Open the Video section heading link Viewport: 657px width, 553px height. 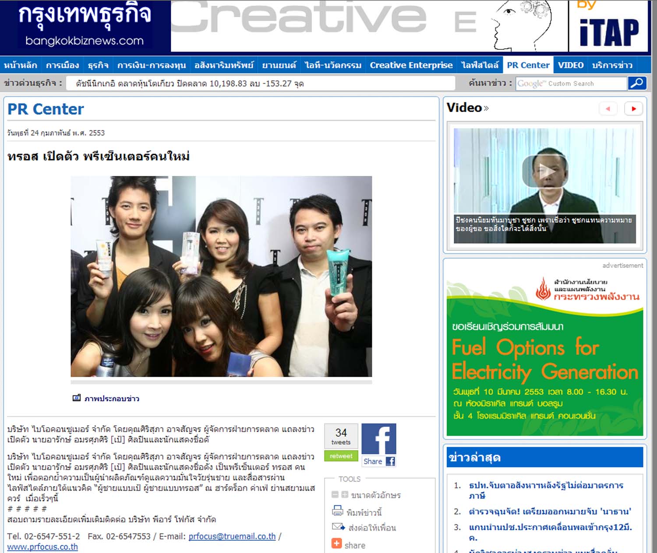[467, 108]
